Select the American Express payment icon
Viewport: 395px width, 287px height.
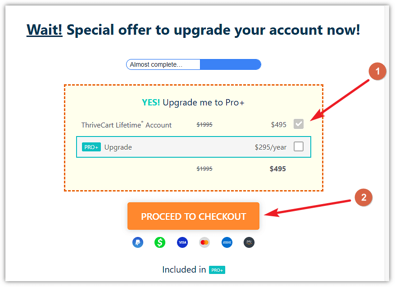[x=227, y=242]
